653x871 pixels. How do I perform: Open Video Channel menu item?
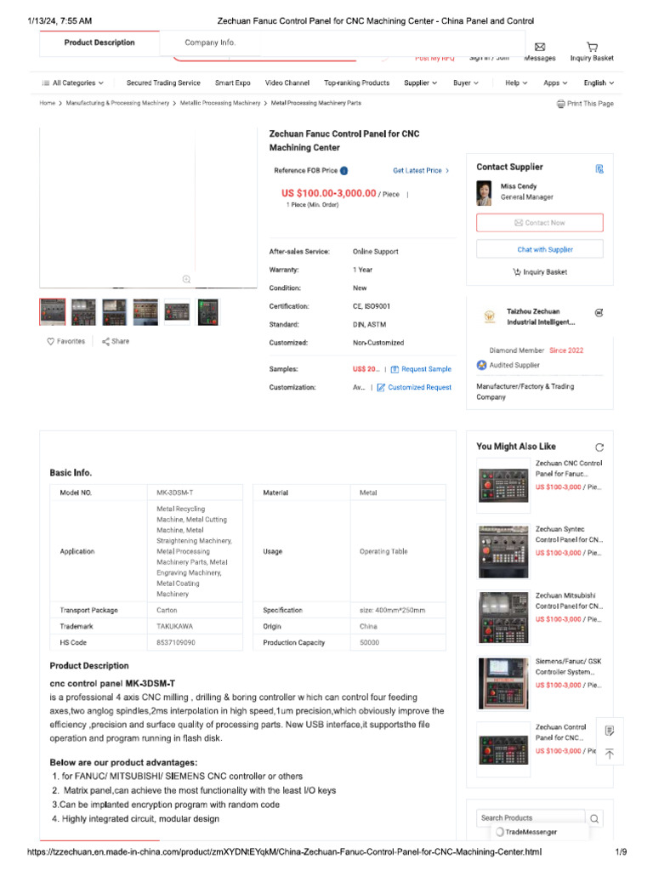click(x=287, y=83)
